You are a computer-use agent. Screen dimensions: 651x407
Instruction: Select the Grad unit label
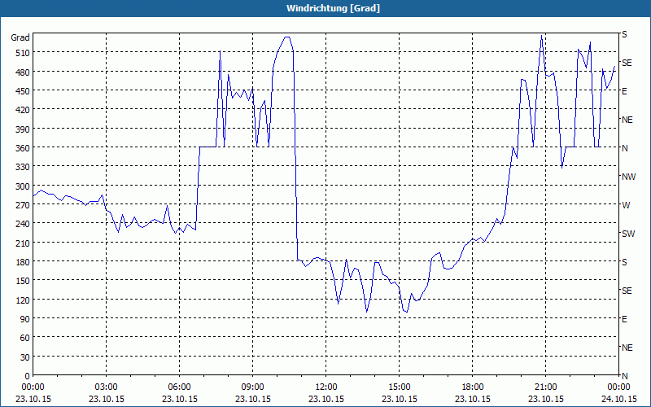(x=20, y=37)
